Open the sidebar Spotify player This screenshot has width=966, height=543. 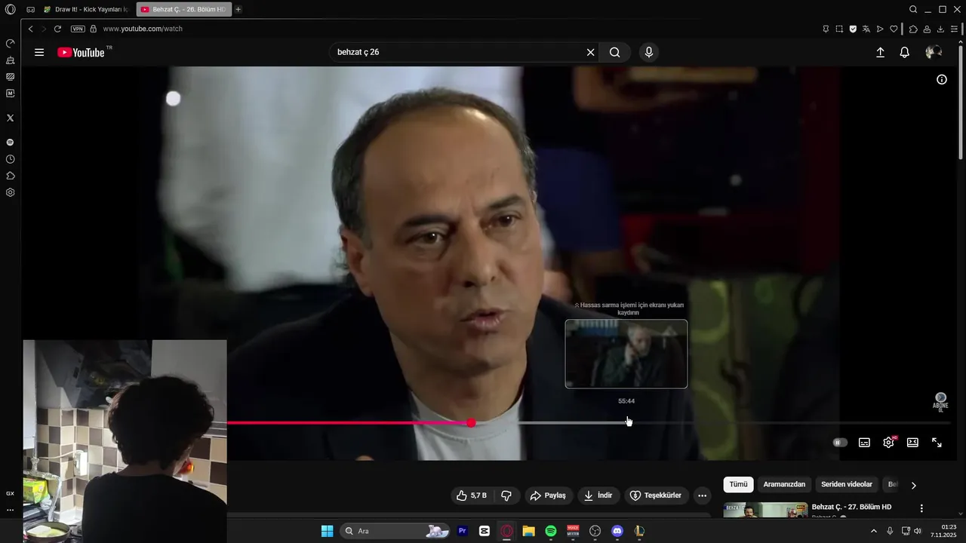(x=11, y=142)
